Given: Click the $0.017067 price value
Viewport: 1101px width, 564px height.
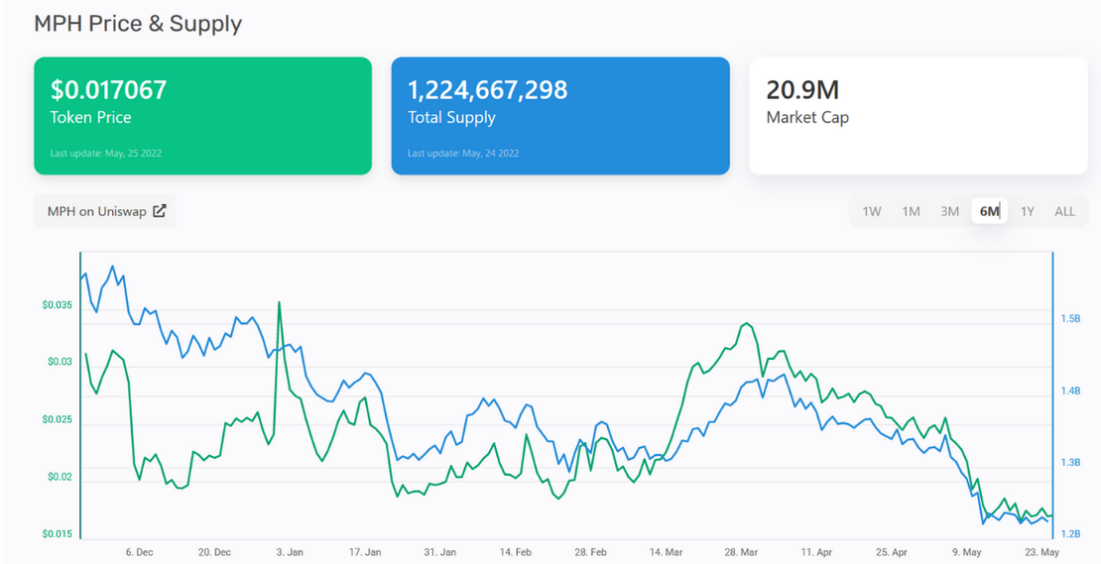Looking at the screenshot, I should click(x=109, y=90).
